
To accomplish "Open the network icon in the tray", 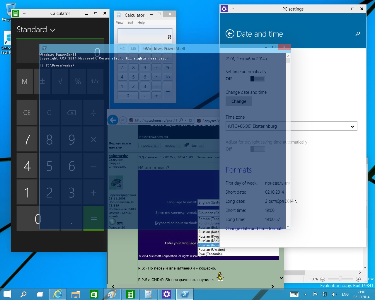I will [325, 294].
